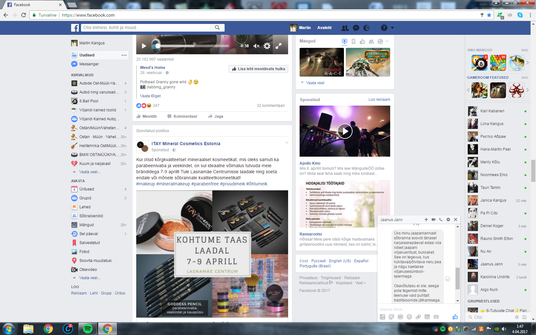Viewport: 536px width, 335px height.
Task: Start video call with Jaanus Jann
Action: [x=434, y=220]
